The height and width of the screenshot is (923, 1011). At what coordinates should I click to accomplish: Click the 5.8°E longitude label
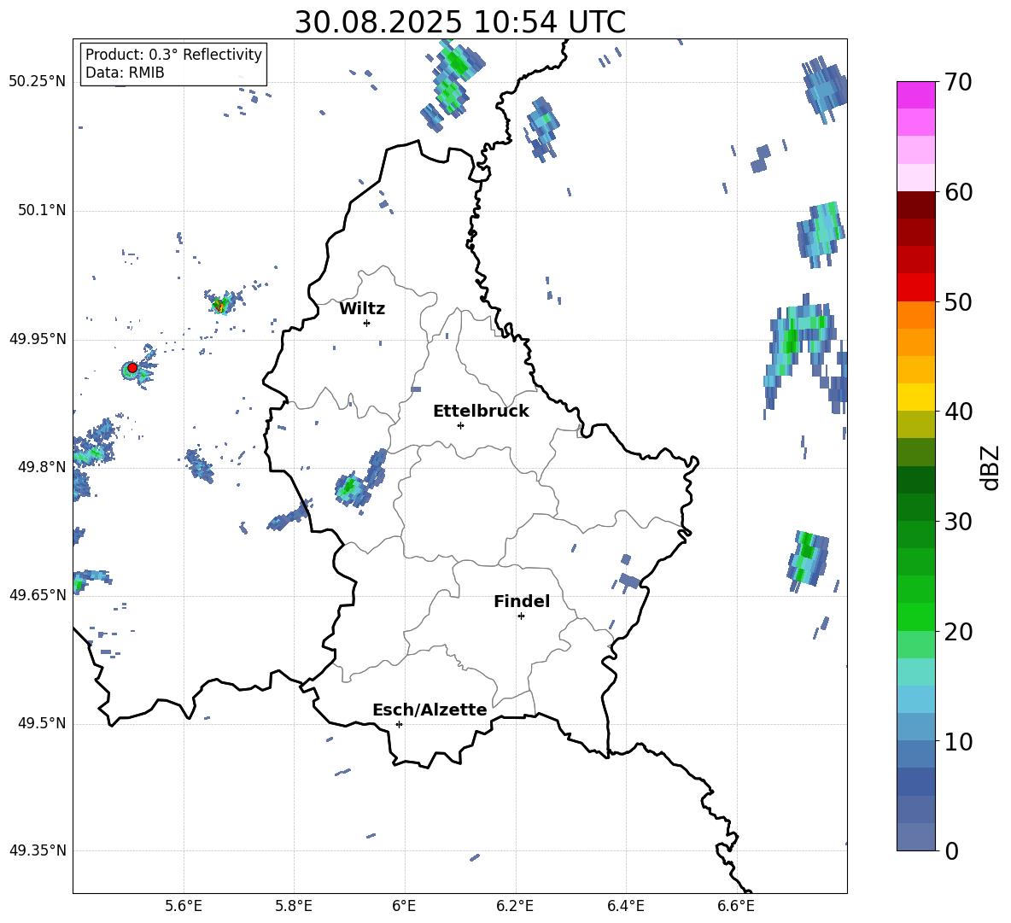pyautogui.click(x=294, y=906)
